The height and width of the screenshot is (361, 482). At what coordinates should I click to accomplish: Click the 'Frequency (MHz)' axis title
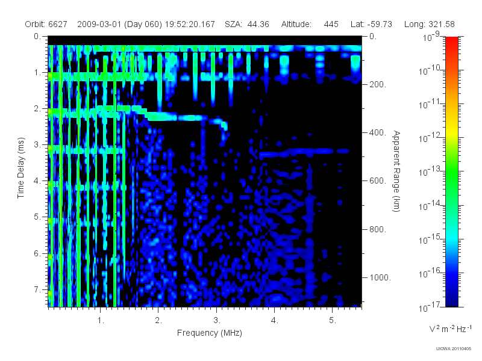[x=209, y=333]
